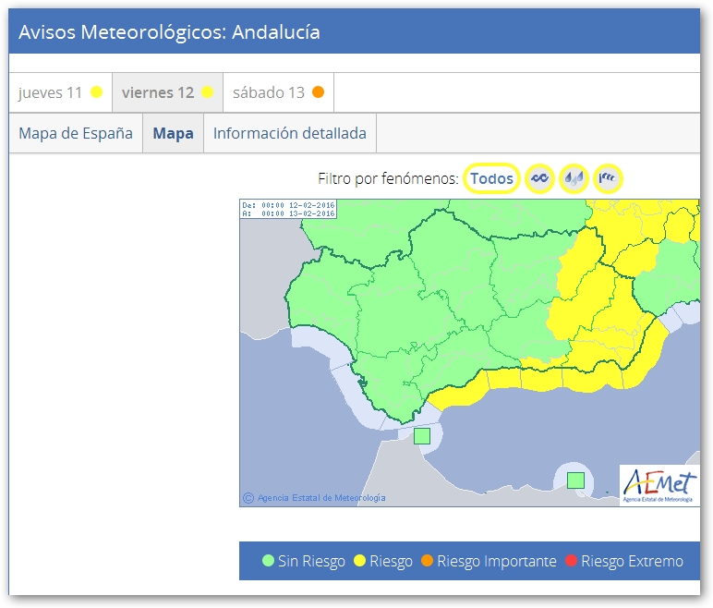The height and width of the screenshot is (608, 713).
Task: Filter warnings by coastal waves phenomena
Action: [539, 178]
